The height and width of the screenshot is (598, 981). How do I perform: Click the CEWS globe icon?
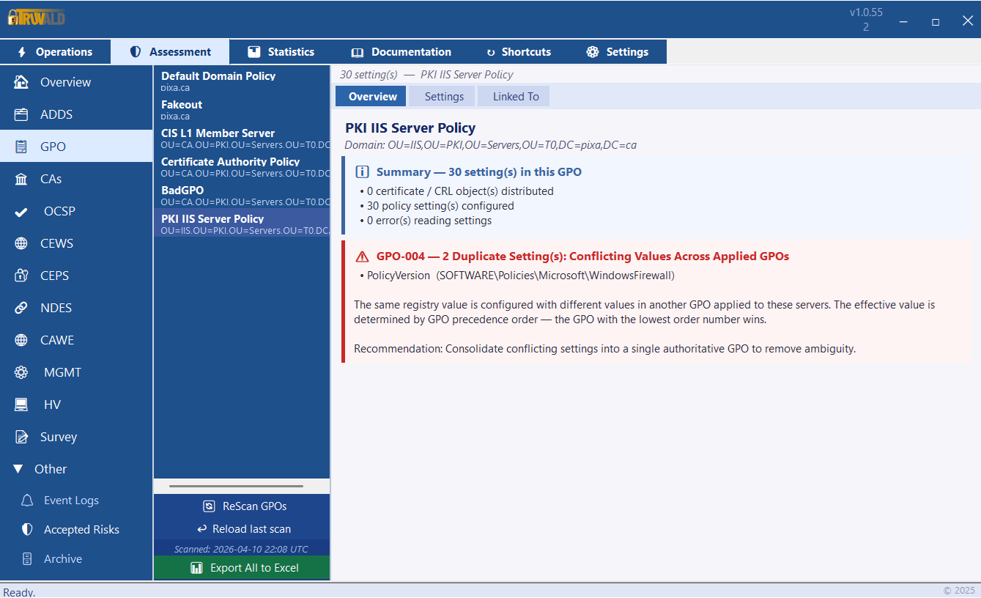pyautogui.click(x=21, y=243)
